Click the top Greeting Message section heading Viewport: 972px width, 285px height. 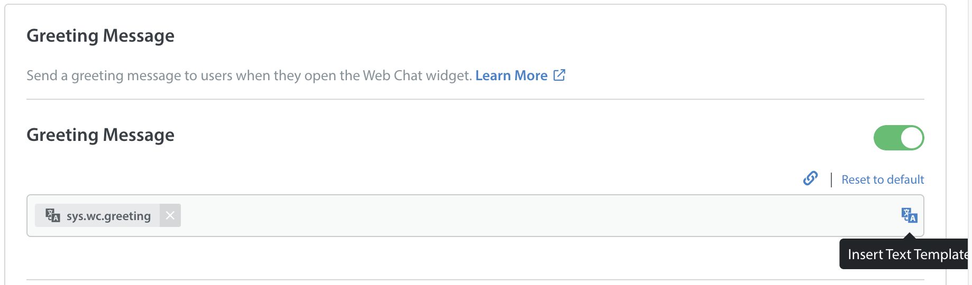pyautogui.click(x=100, y=36)
